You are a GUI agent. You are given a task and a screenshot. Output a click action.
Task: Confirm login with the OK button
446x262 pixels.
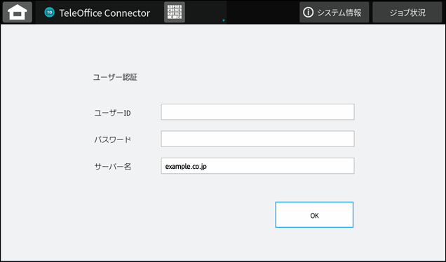[x=314, y=215]
